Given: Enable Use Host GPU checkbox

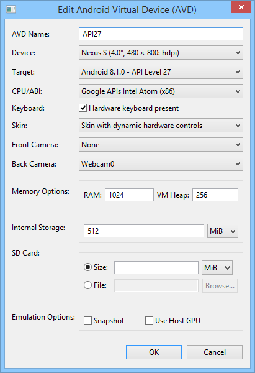Looking at the screenshot, I should (149, 320).
